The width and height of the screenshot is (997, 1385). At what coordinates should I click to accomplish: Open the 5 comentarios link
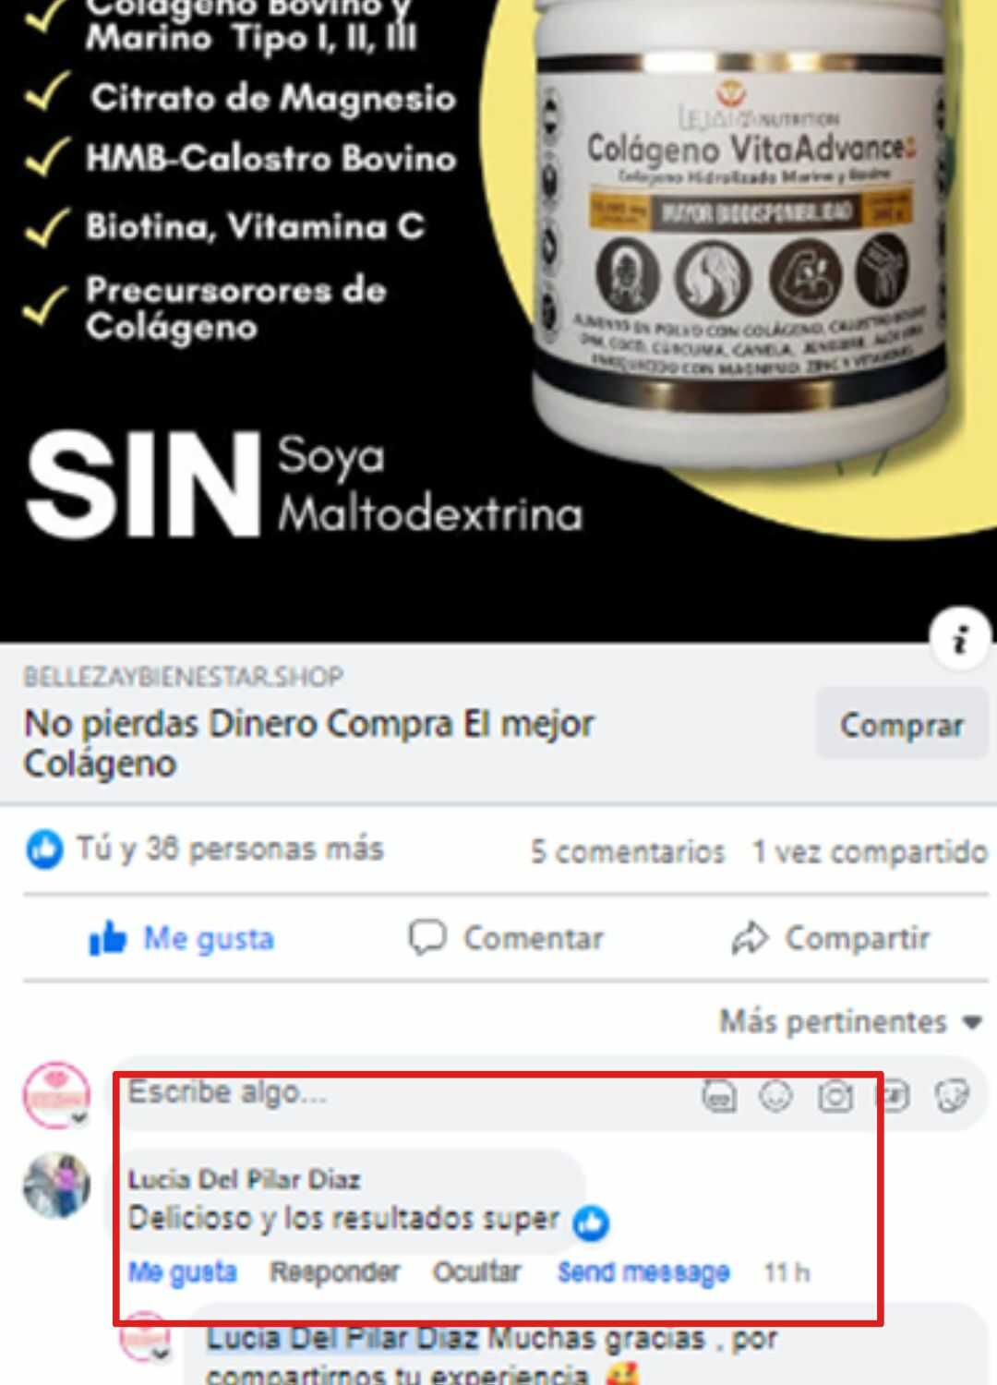(x=628, y=850)
